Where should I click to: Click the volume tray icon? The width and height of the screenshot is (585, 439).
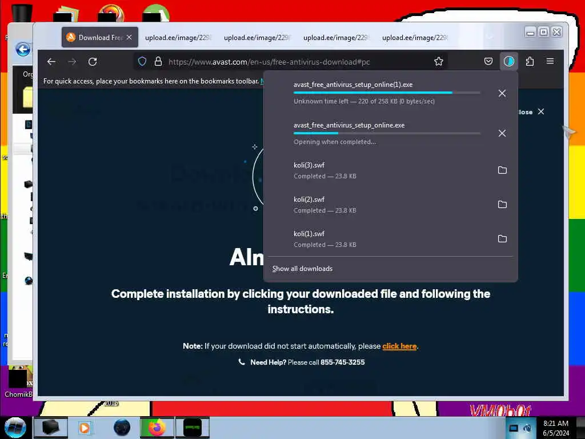coord(527,428)
